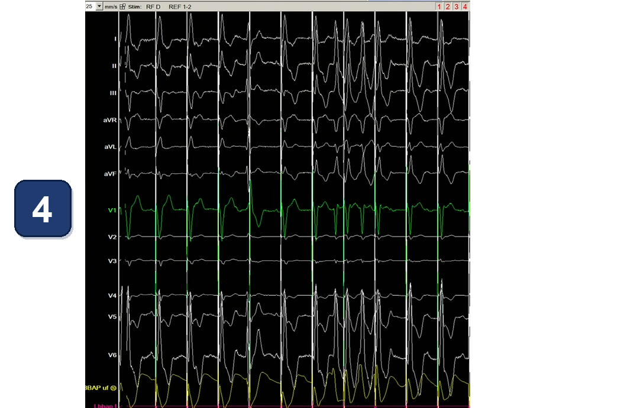
Task: Select the V3 channel label
Action: point(112,261)
